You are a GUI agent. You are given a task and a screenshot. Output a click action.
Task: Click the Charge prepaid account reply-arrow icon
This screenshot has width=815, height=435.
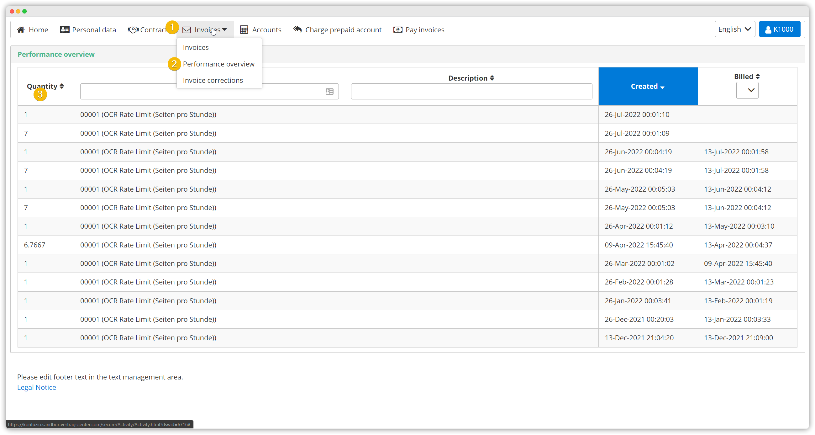[x=297, y=30]
